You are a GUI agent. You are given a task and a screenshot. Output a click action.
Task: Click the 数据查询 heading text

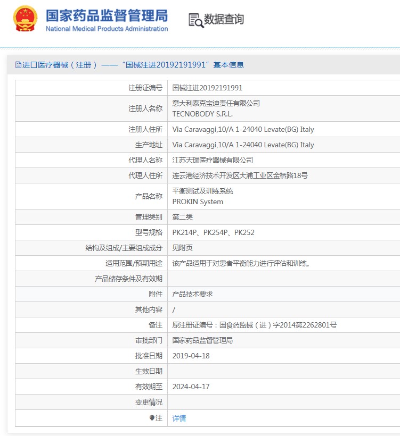pos(224,19)
